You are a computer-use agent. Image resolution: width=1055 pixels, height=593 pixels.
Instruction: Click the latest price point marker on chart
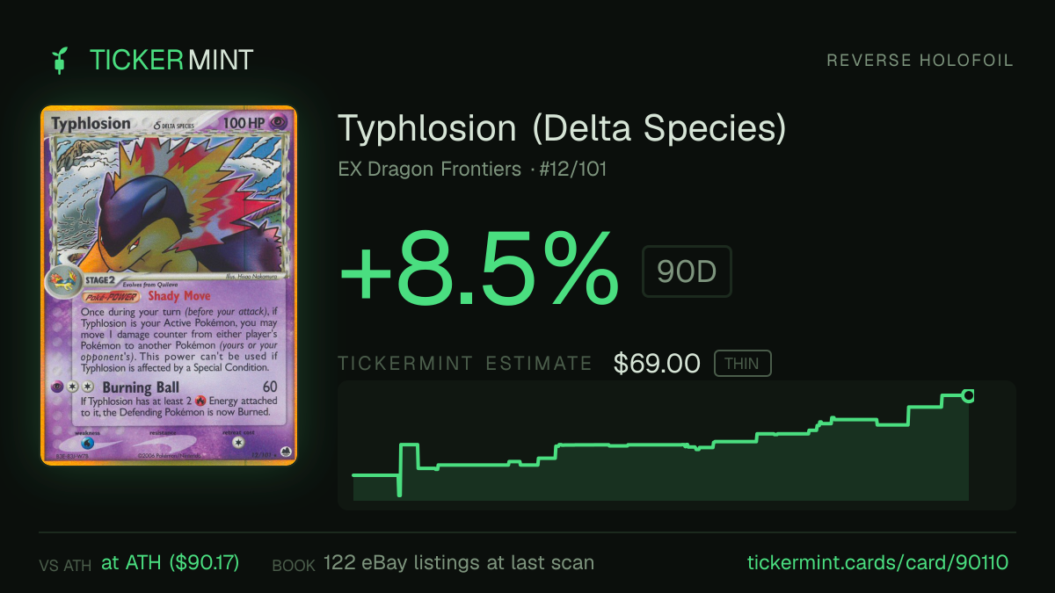click(968, 395)
